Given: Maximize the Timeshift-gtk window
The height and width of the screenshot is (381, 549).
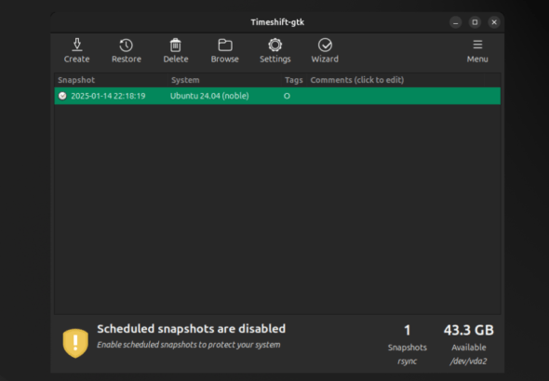Looking at the screenshot, I should click(475, 22).
